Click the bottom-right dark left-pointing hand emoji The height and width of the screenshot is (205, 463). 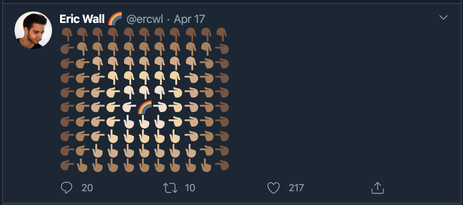[x=222, y=166]
